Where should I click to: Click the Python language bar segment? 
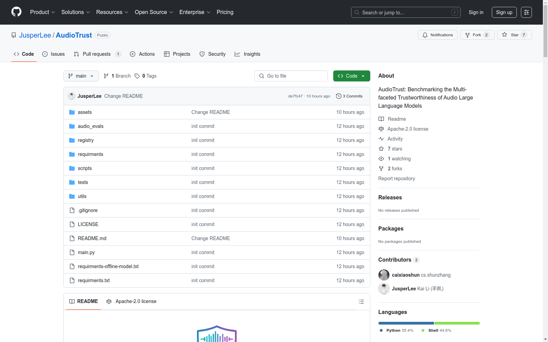point(406,323)
